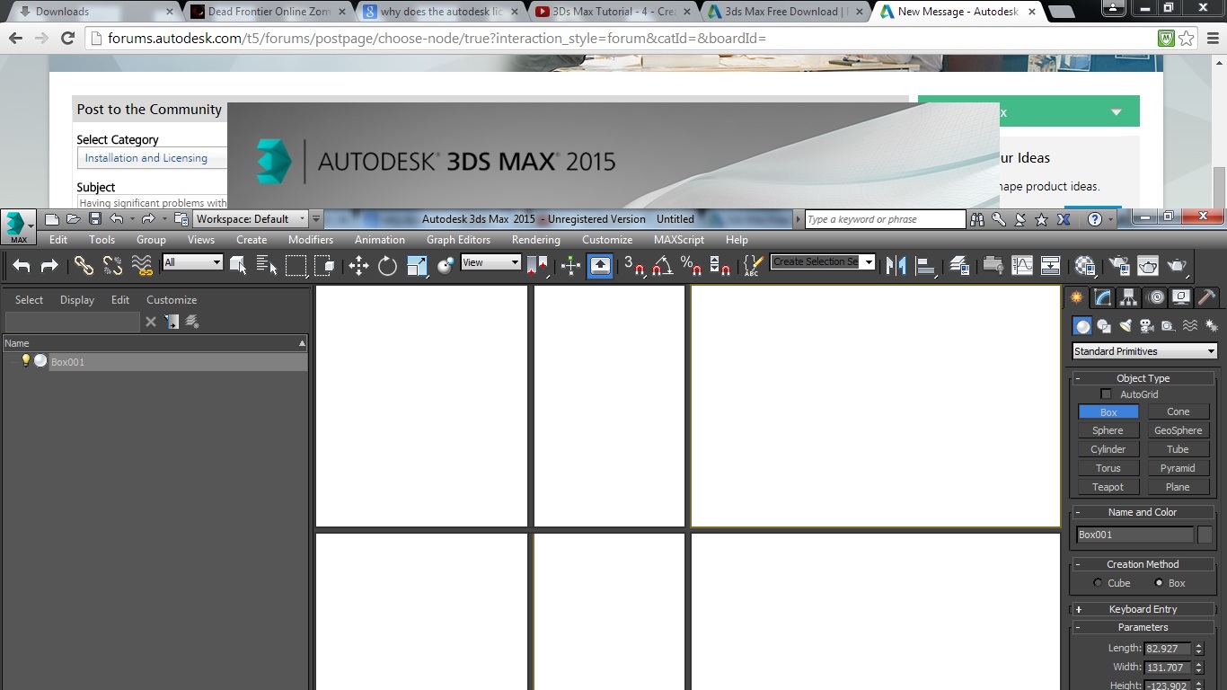This screenshot has width=1227, height=690.
Task: Click the Pyramid primitive button
Action: pos(1178,468)
